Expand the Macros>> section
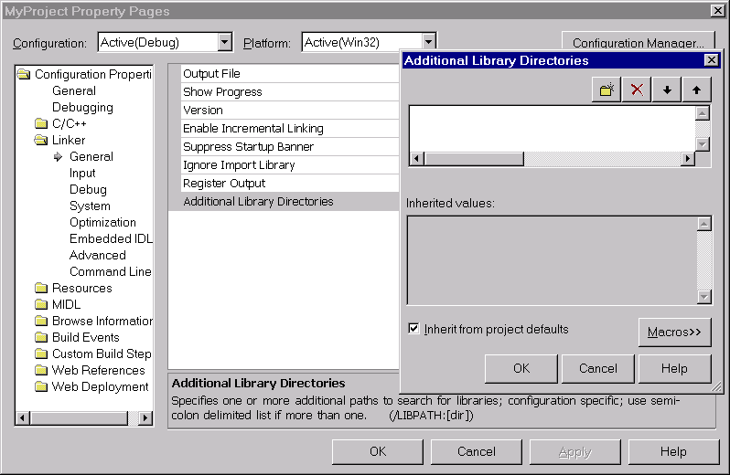Viewport: 730px width, 475px height. [x=674, y=332]
